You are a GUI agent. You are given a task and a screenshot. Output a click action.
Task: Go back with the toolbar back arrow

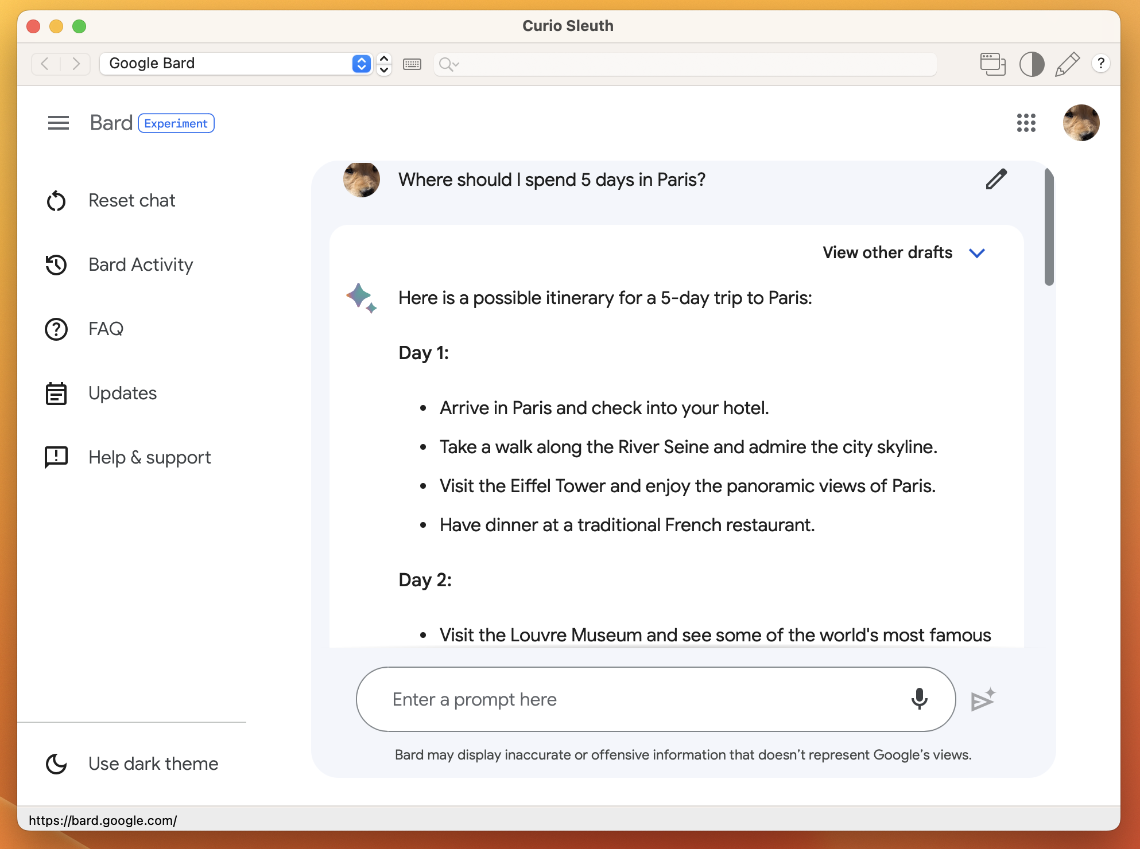tap(45, 63)
